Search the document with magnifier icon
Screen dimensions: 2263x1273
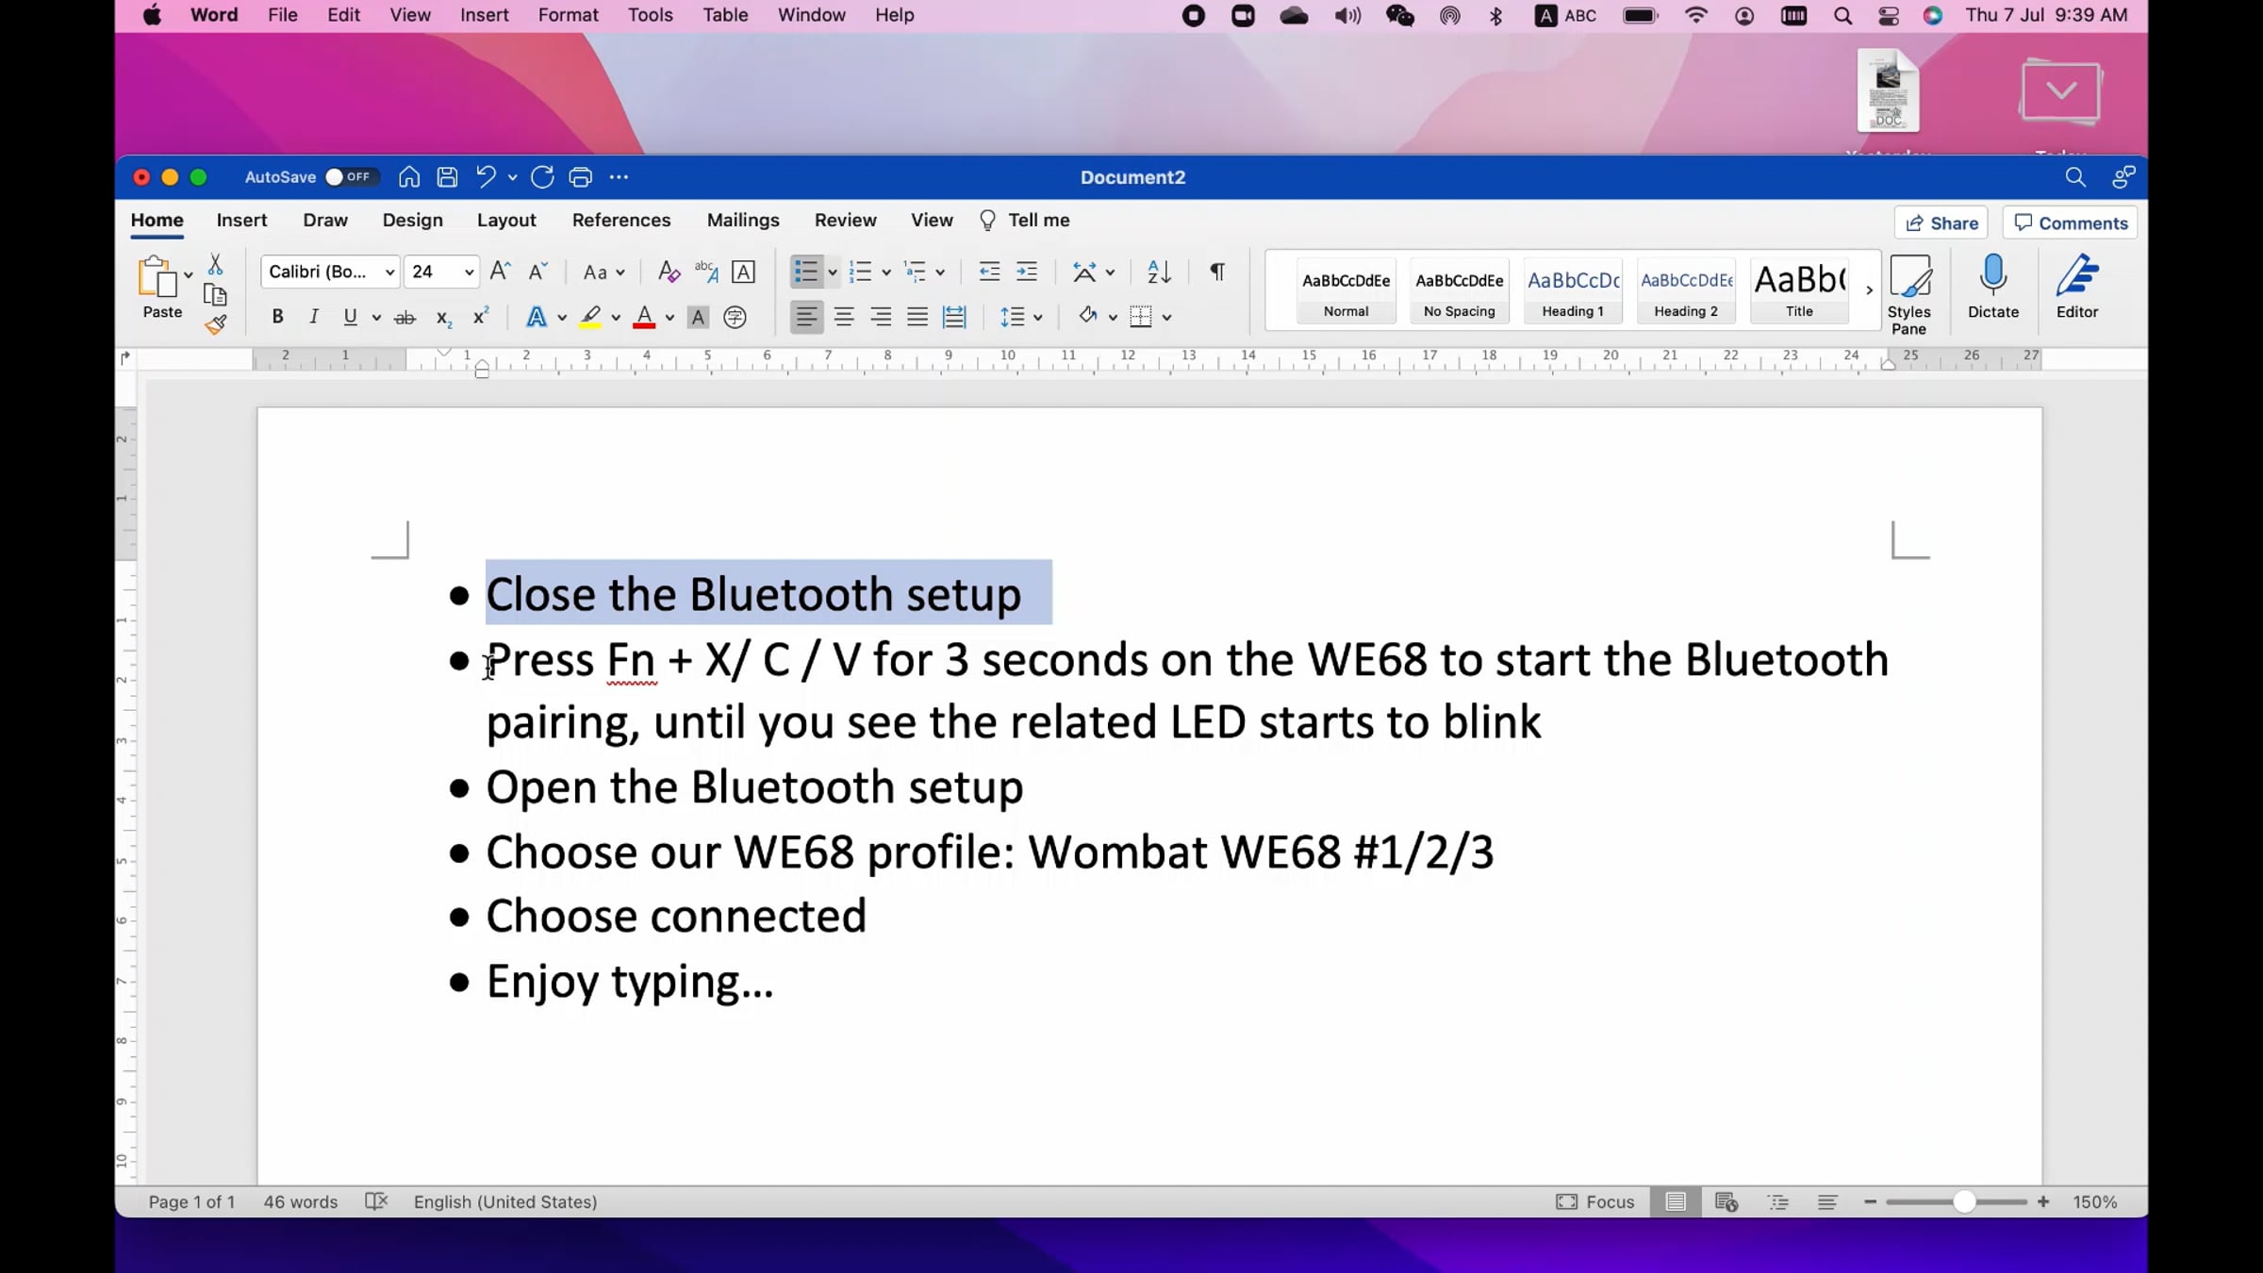click(x=2075, y=177)
